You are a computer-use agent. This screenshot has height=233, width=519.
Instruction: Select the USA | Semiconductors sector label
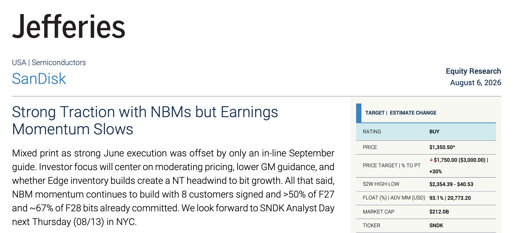click(49, 63)
